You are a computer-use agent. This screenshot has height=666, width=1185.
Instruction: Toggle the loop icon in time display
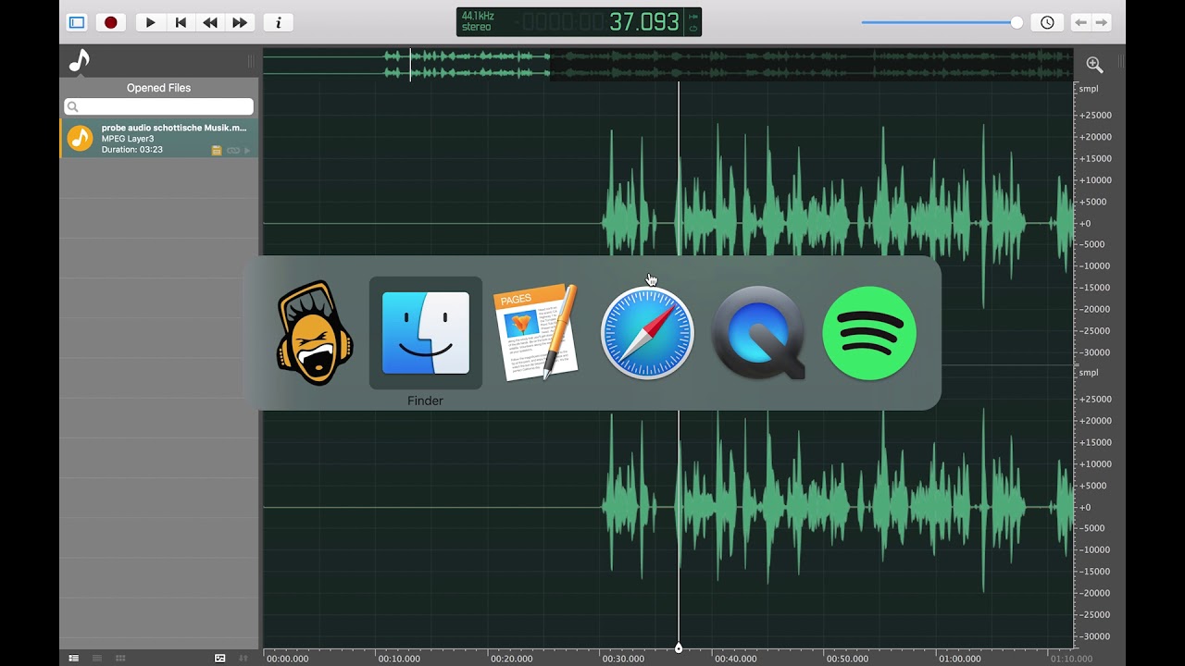coord(692,29)
